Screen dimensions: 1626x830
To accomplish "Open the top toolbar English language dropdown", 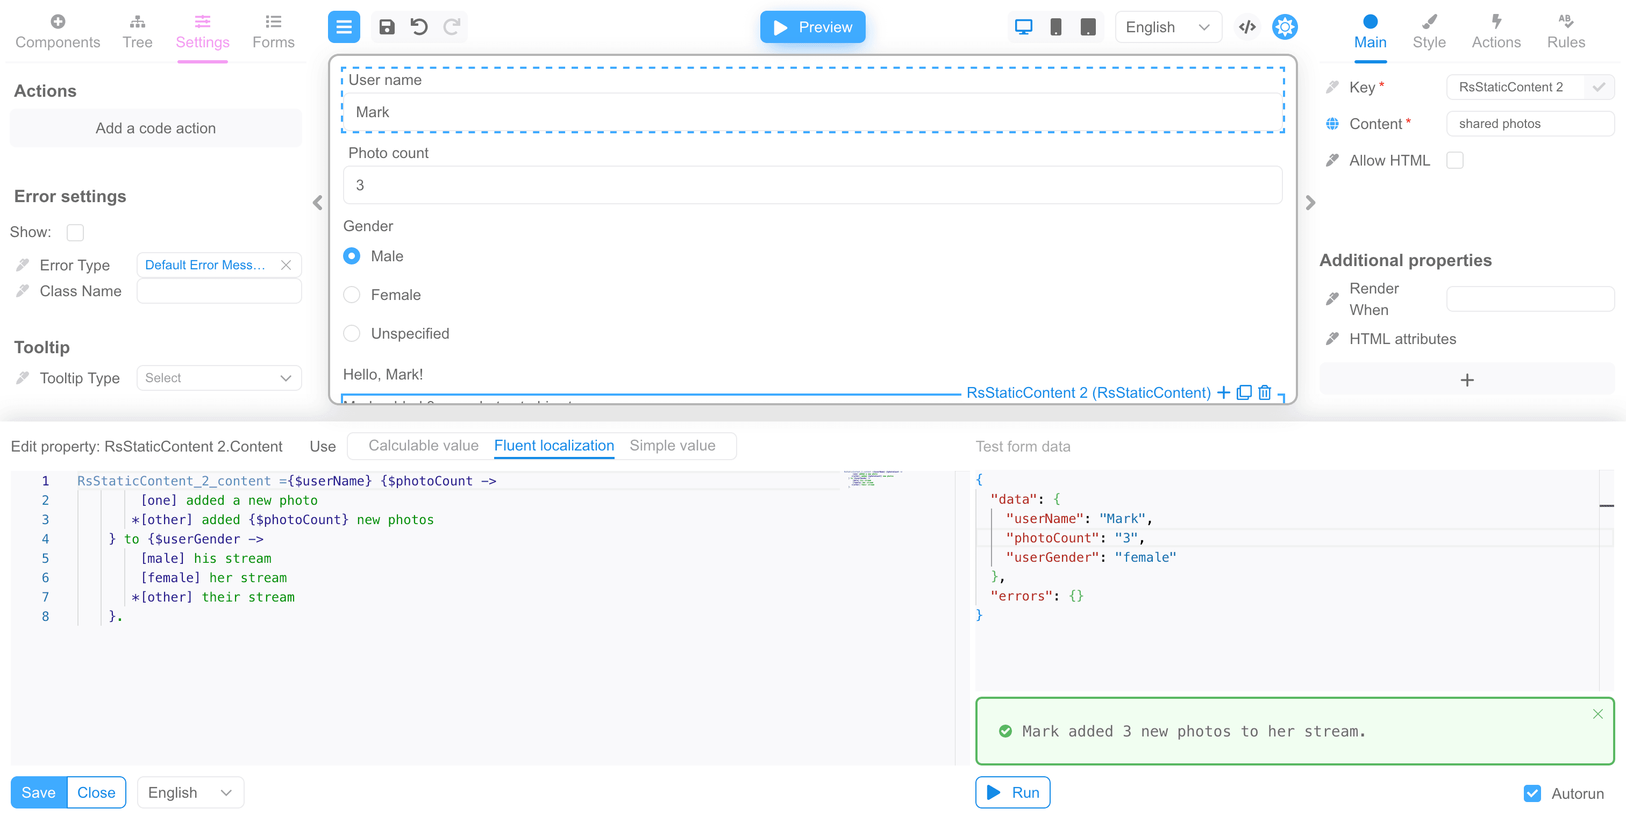I will 1167,27.
